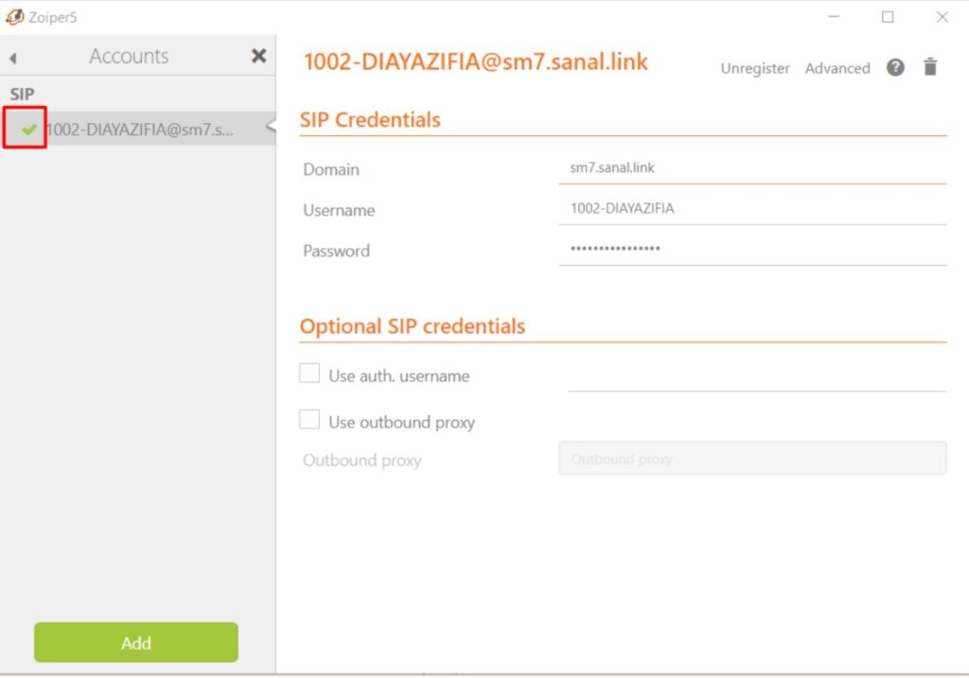Click the Zoiper5 logo in title bar
Screen dimensions: 969x678
14,17
